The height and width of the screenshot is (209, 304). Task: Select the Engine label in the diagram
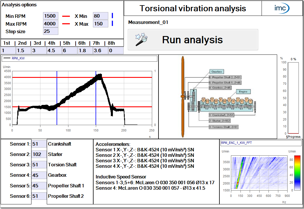point(243,92)
